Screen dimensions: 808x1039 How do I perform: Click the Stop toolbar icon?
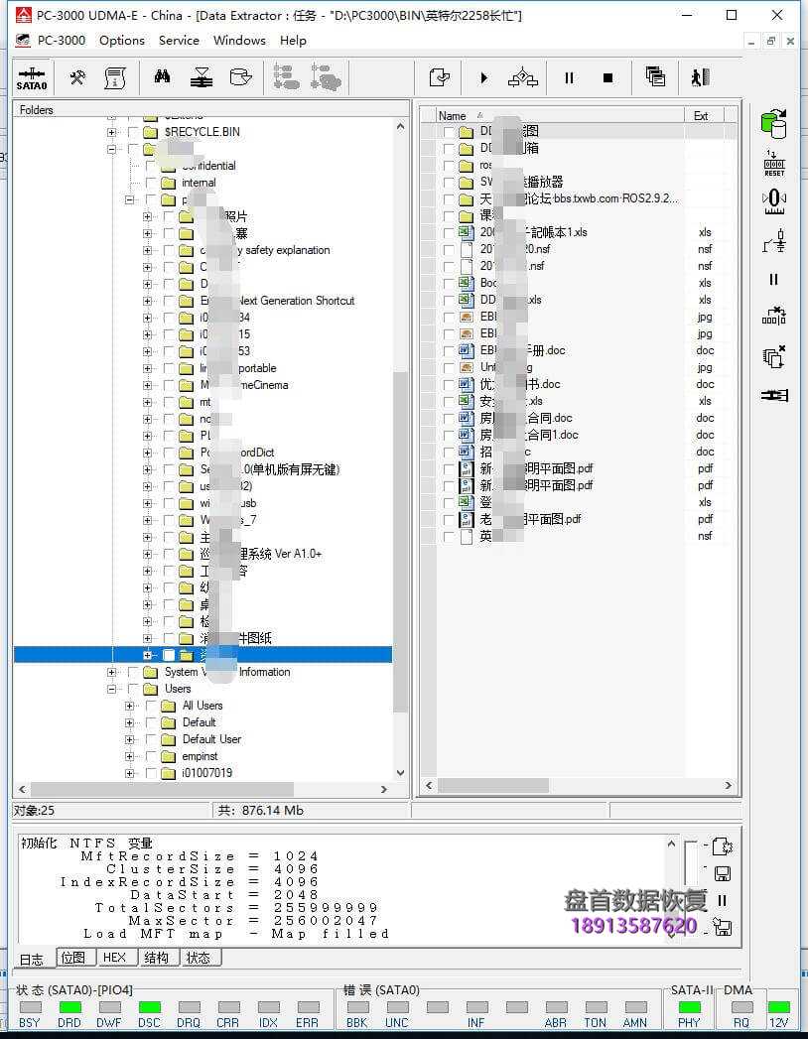(607, 77)
